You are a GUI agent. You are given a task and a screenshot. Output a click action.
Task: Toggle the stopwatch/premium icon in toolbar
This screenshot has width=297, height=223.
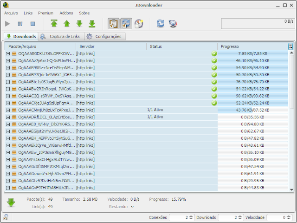click(139, 24)
